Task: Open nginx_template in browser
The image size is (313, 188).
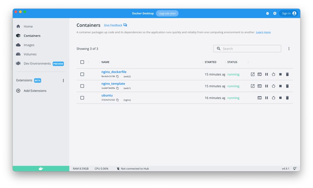Action: pos(253,86)
